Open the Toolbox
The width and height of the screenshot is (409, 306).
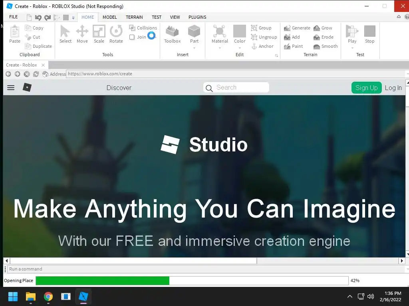click(173, 34)
